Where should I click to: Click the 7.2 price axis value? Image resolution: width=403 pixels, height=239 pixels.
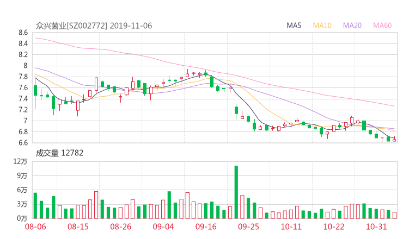23,110
